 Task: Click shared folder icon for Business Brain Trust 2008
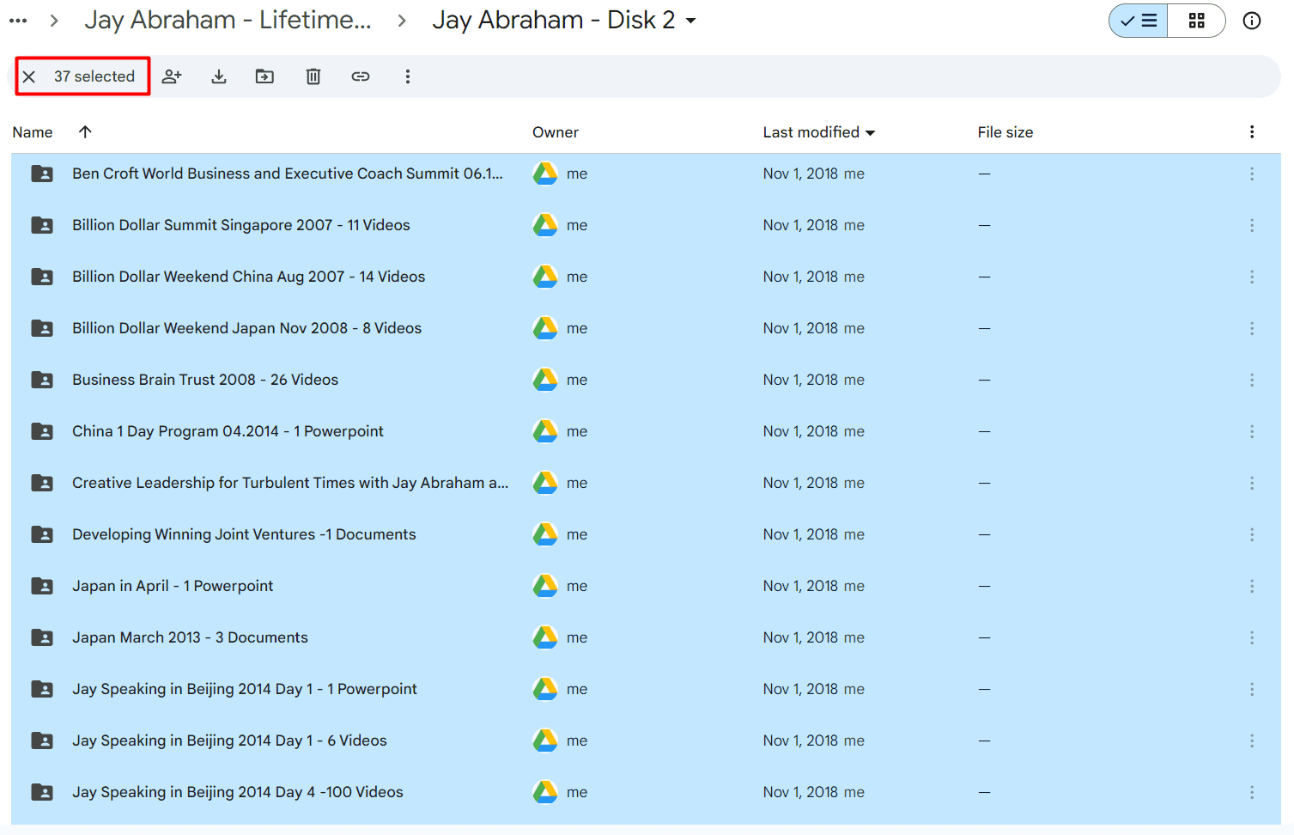[x=42, y=380]
